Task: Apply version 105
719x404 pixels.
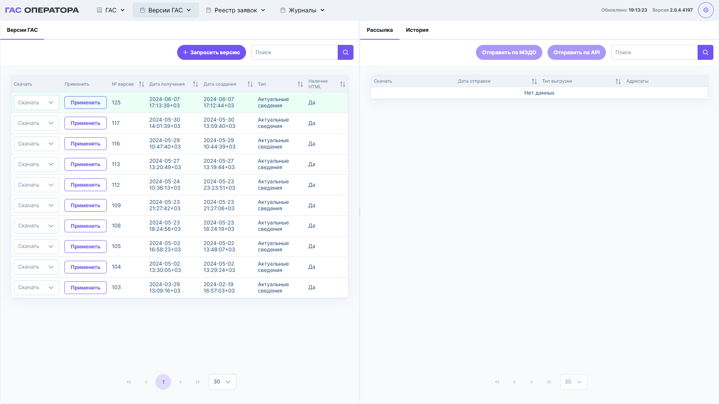Action: pyautogui.click(x=85, y=247)
